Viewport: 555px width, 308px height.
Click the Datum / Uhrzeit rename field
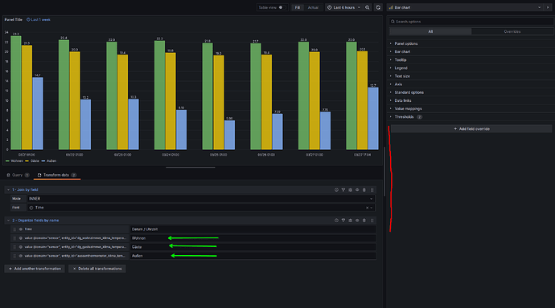point(253,229)
